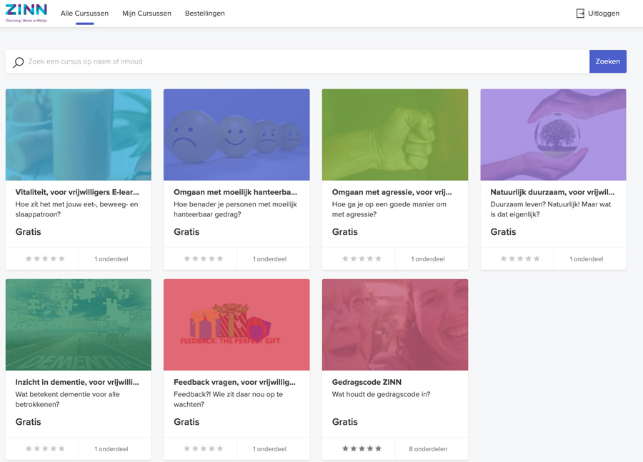This screenshot has width=643, height=462.
Task: Click '8 onderdelen' on Gedragscode card
Action: [x=428, y=449]
